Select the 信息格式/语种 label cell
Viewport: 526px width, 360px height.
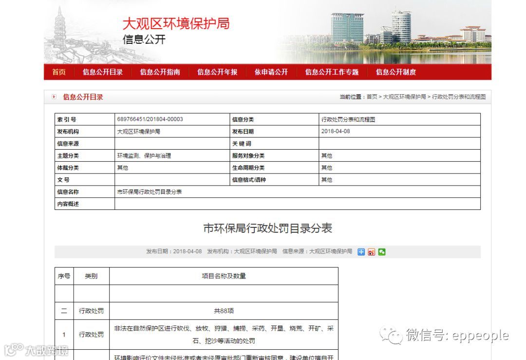point(274,180)
